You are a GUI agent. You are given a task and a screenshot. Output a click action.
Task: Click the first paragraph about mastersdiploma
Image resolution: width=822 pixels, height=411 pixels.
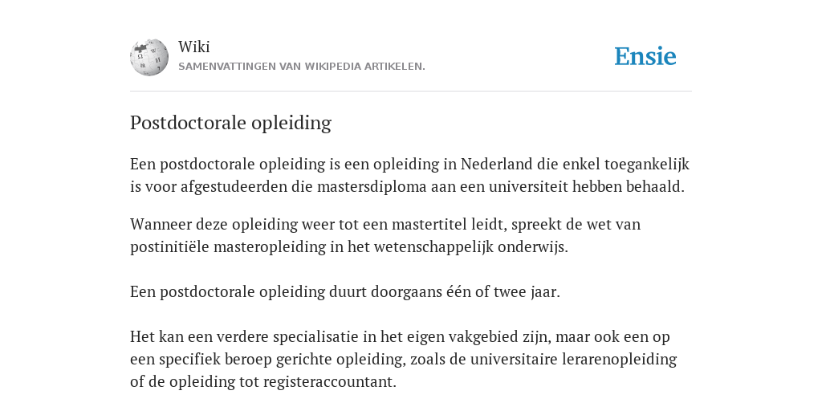point(409,175)
